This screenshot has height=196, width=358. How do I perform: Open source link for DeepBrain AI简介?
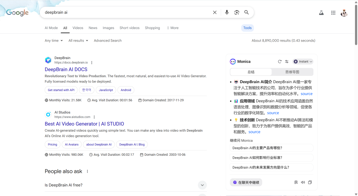(x=306, y=94)
